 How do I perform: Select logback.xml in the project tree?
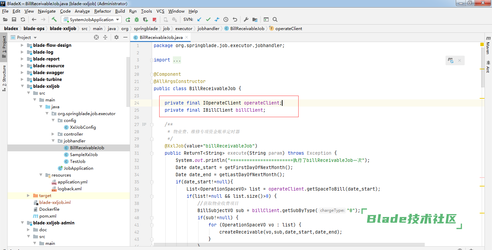69,189
